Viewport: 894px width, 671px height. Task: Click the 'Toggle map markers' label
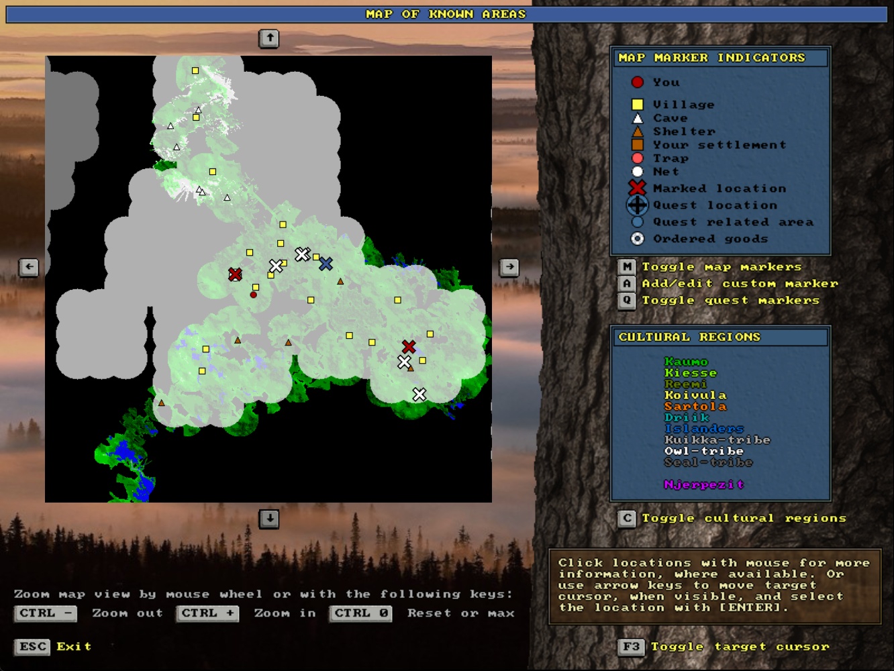point(722,267)
